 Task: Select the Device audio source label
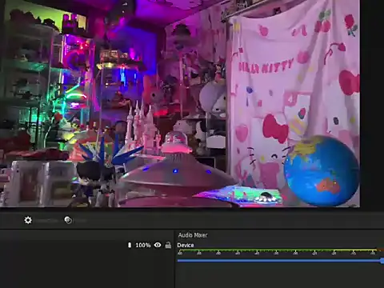[x=186, y=245]
